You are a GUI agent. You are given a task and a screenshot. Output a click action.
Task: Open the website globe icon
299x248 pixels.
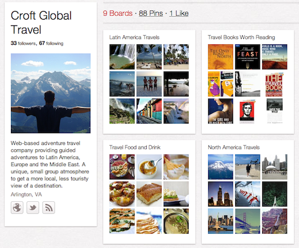[x=17, y=208]
